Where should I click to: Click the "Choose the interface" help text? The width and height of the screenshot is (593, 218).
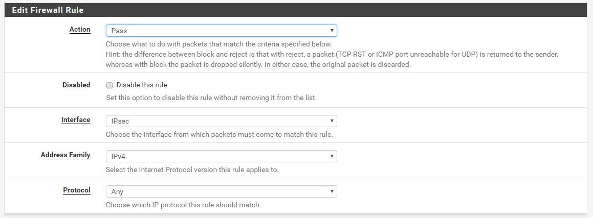(x=219, y=135)
